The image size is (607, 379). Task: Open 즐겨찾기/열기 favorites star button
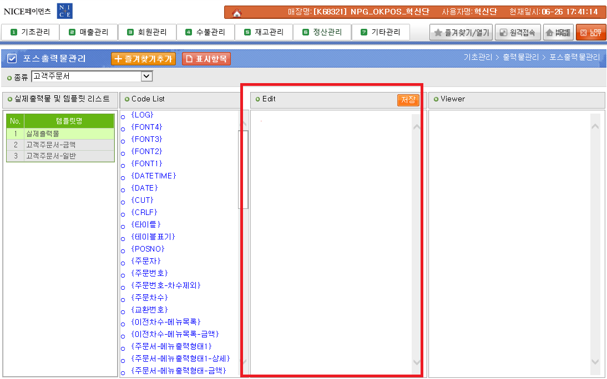click(461, 33)
